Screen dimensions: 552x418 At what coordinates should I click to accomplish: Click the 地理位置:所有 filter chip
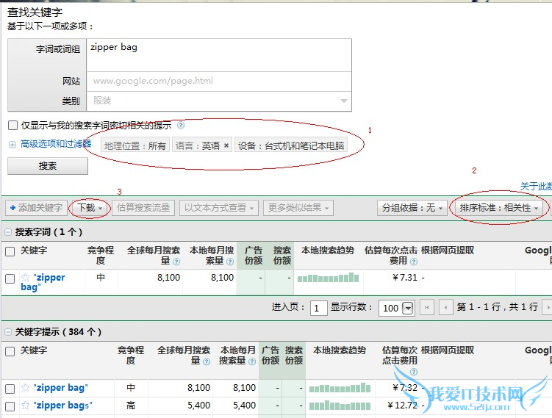click(x=135, y=145)
